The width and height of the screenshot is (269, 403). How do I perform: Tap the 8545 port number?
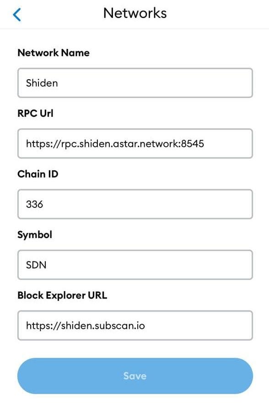[193, 144]
